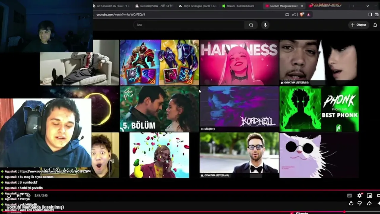Viewport: 380px width, 214px height.
Task: Open the Brave Shields icon in address bar
Action: (x=302, y=15)
